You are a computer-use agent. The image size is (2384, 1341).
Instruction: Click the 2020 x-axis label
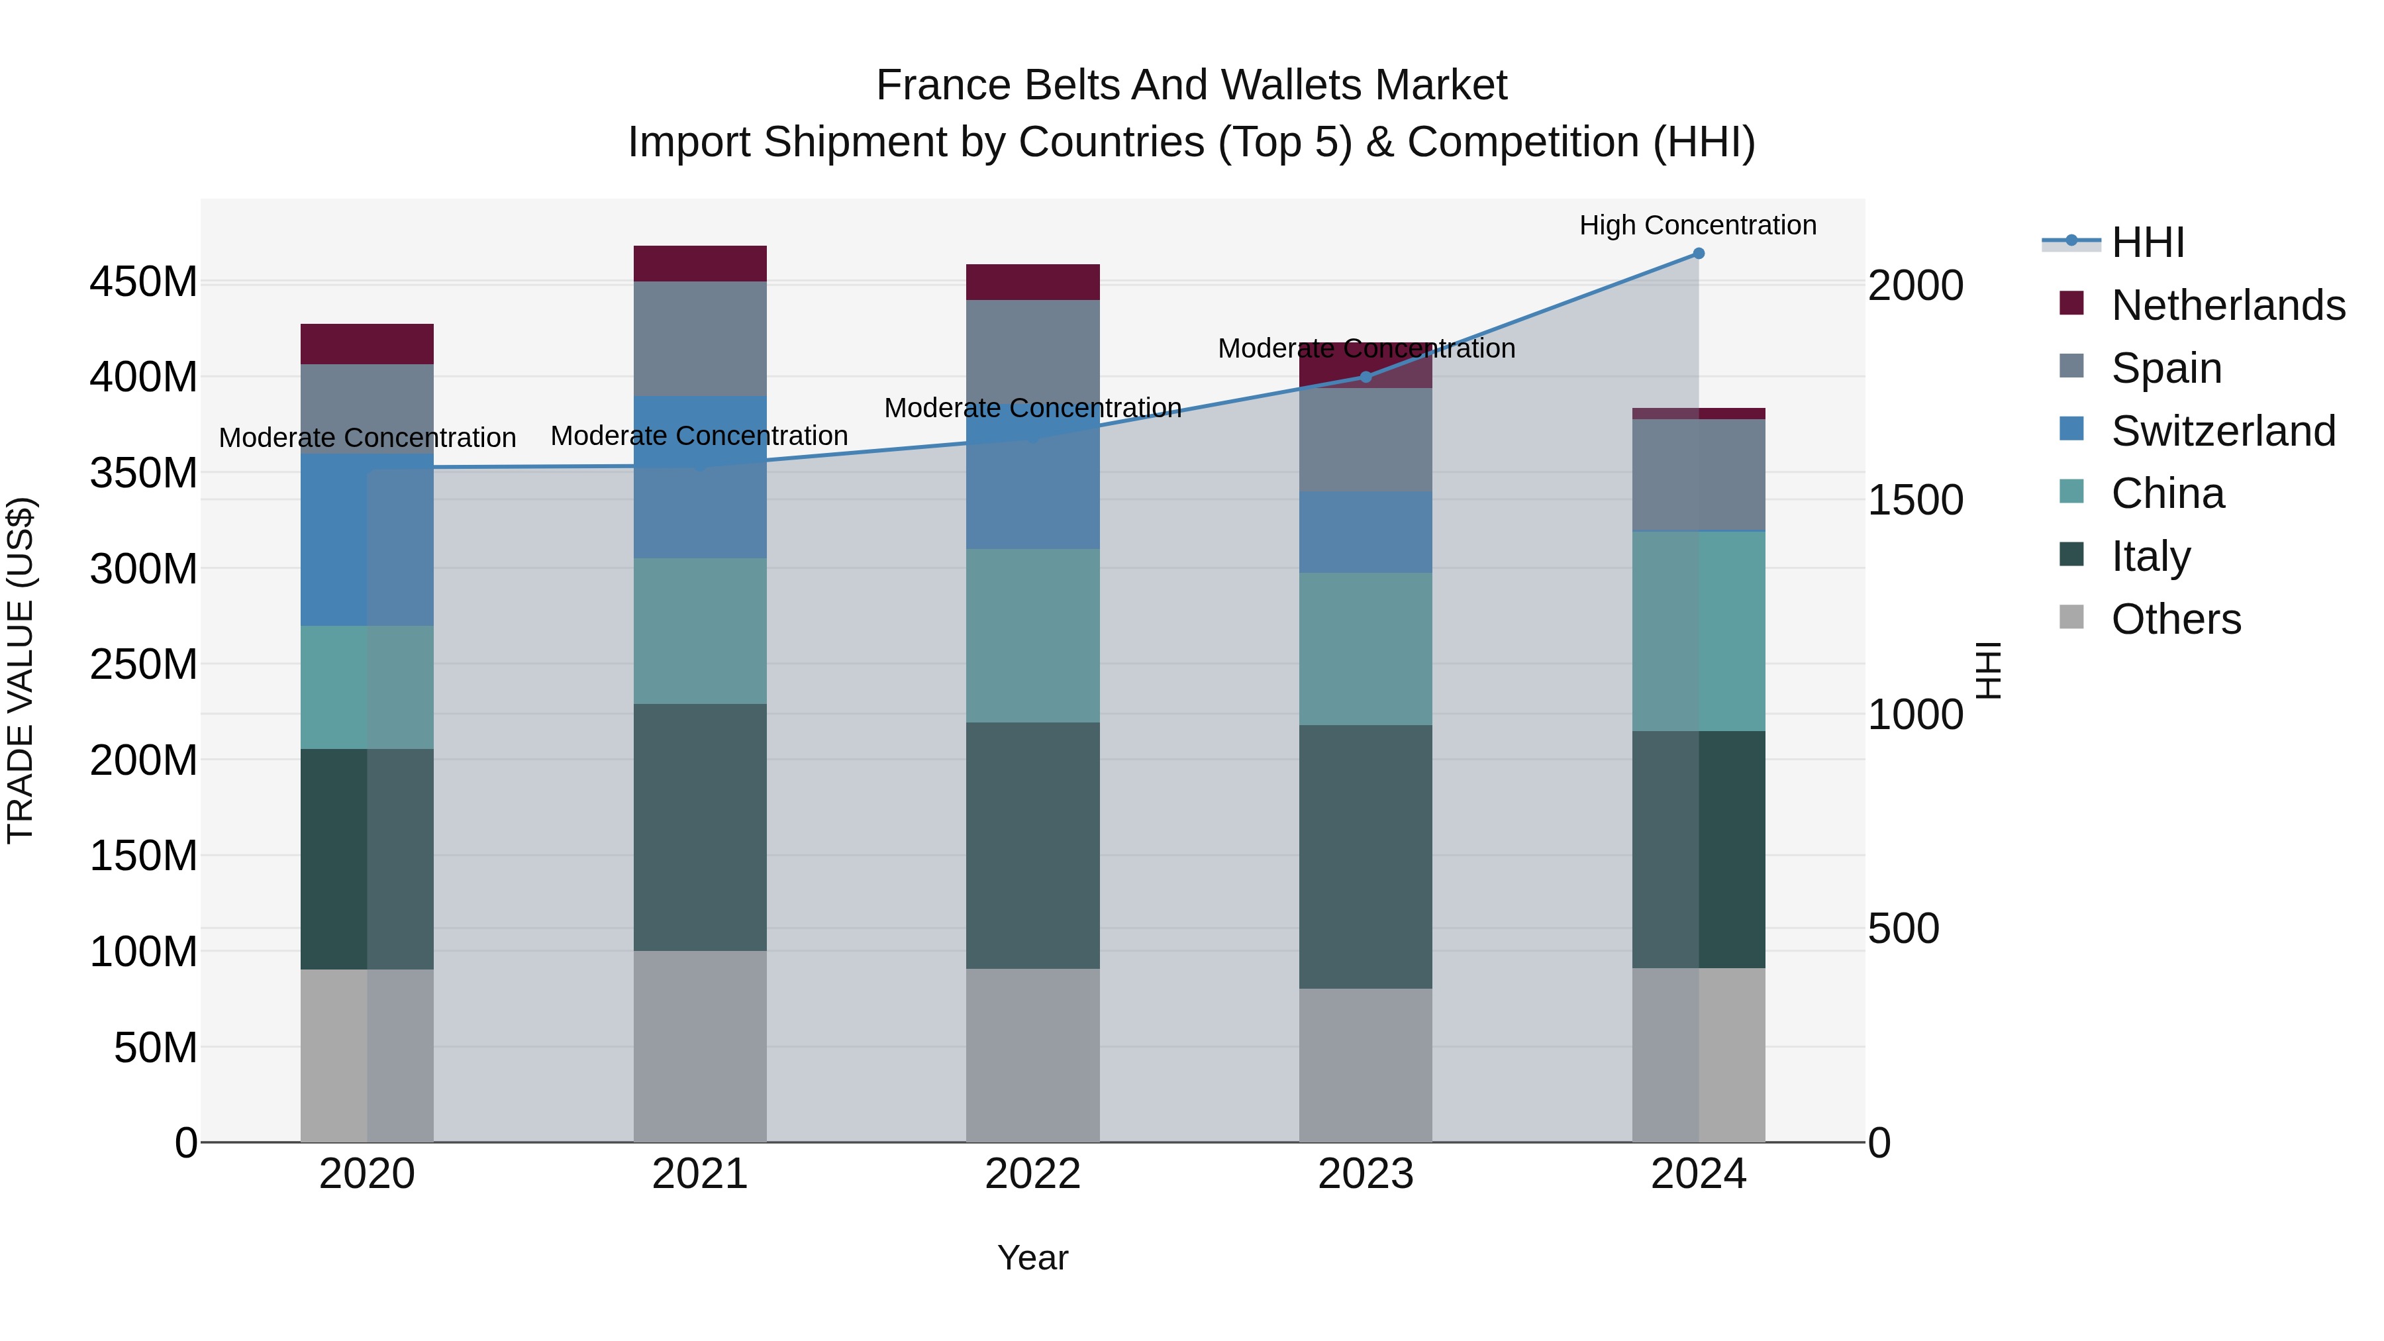pos(366,1174)
